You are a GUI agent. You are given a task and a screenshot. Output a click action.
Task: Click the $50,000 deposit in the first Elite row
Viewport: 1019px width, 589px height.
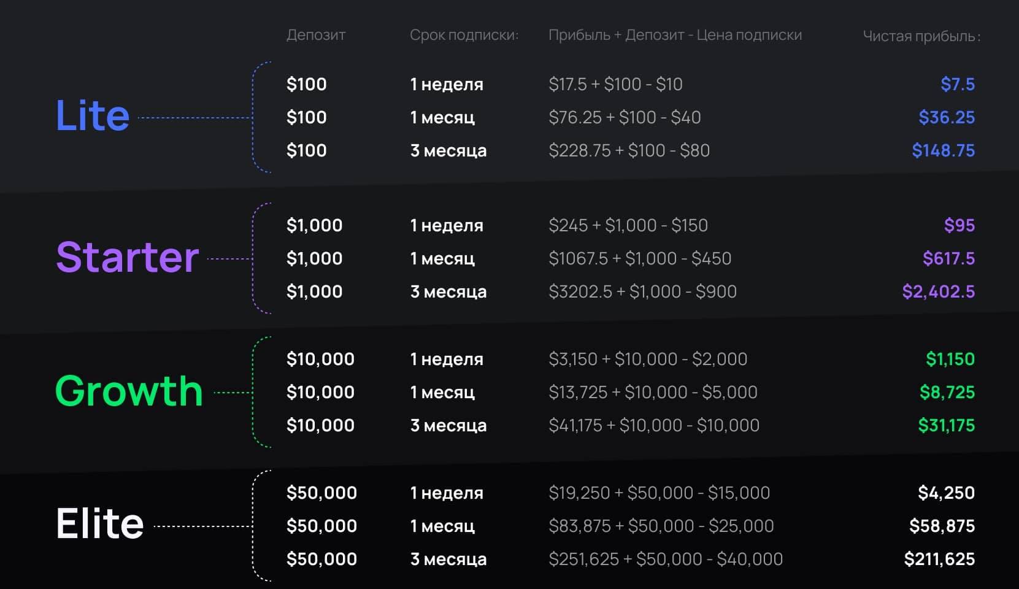pos(321,493)
